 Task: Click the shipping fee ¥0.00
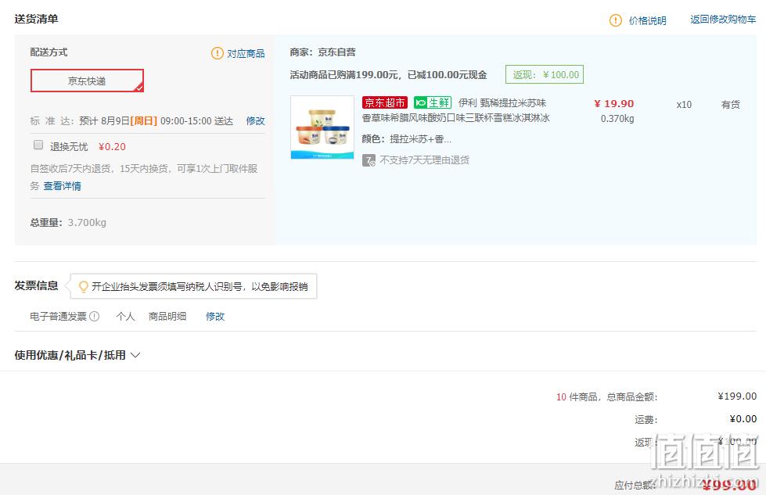pyautogui.click(x=743, y=419)
